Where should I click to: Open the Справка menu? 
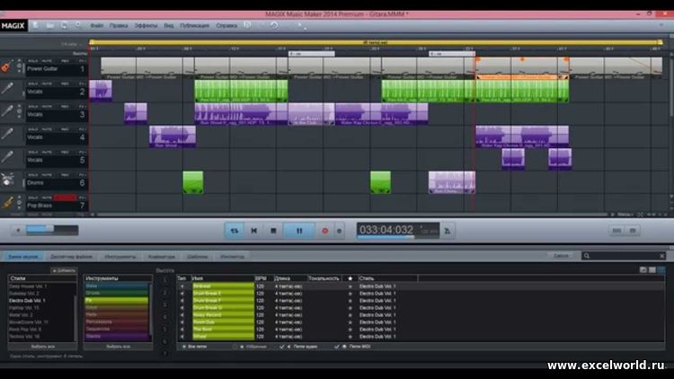click(226, 25)
